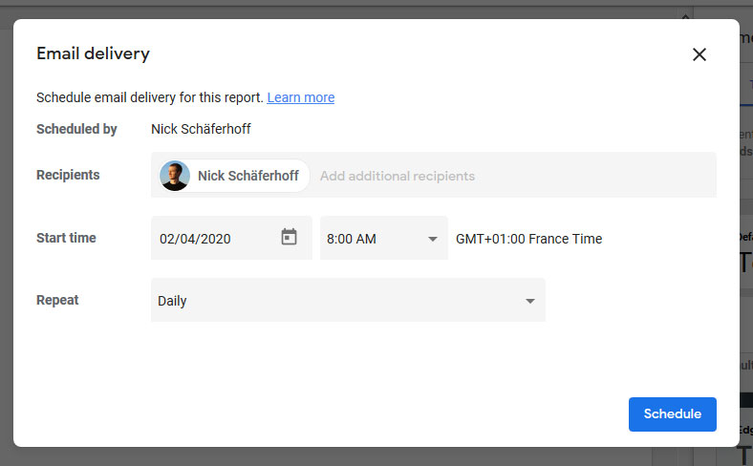
Task: Click the Email delivery heading
Action: click(93, 53)
